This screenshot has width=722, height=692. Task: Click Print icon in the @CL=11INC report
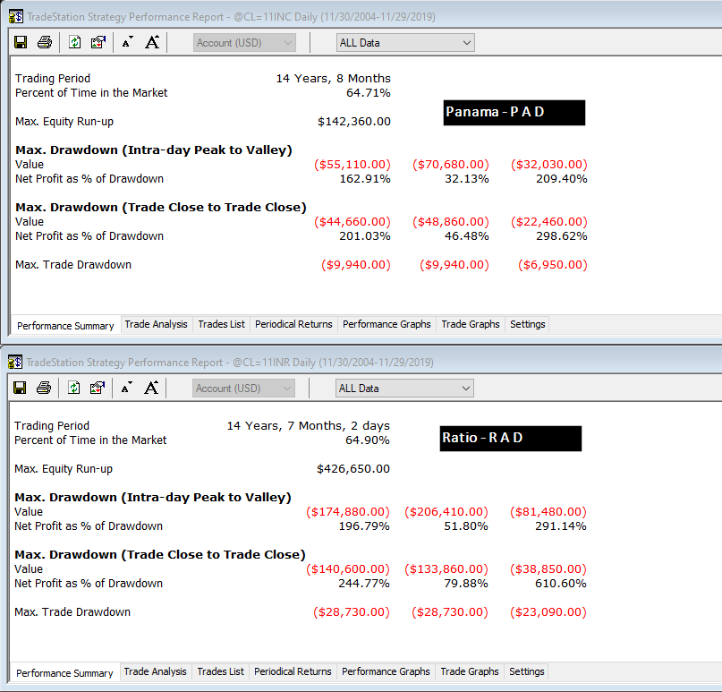point(45,42)
